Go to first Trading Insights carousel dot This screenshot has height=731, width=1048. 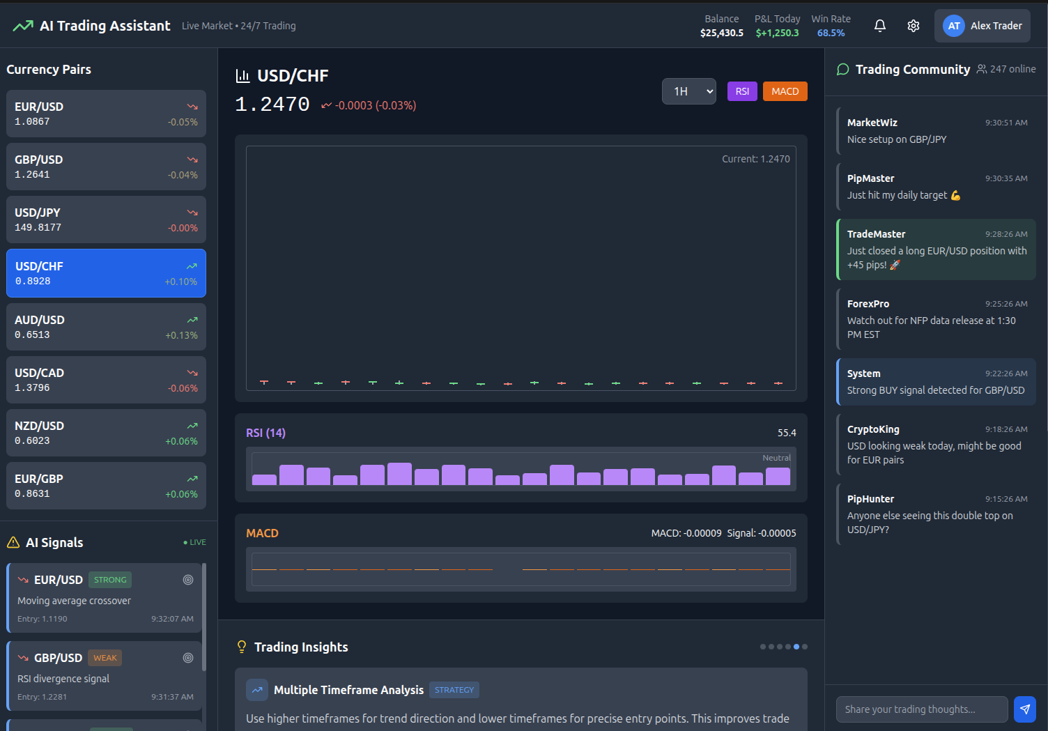(x=763, y=647)
